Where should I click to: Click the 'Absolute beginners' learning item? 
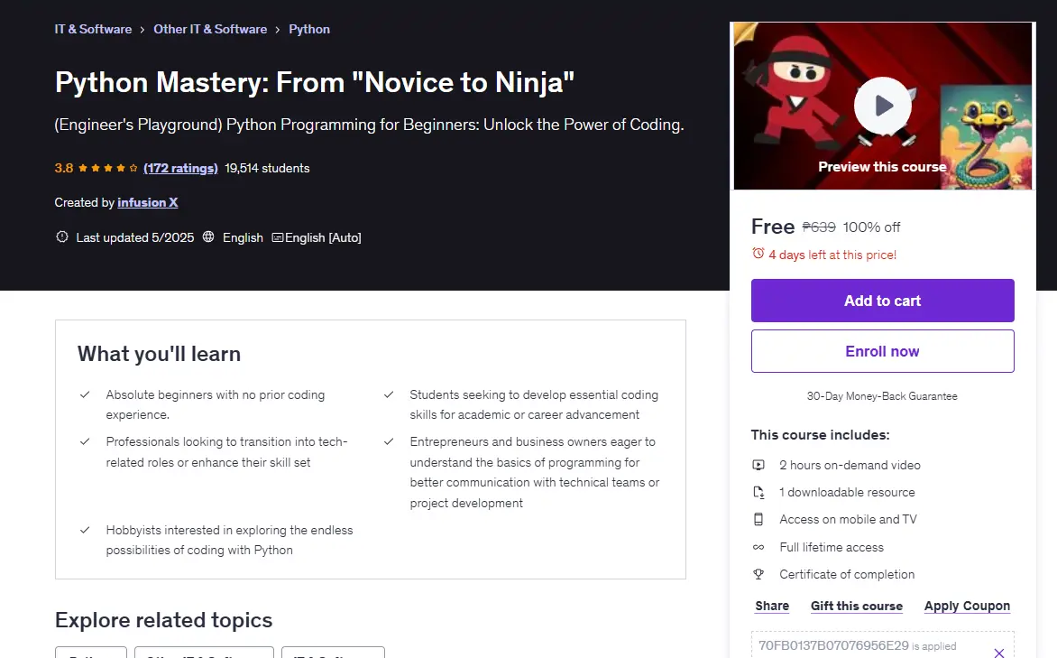pos(215,404)
